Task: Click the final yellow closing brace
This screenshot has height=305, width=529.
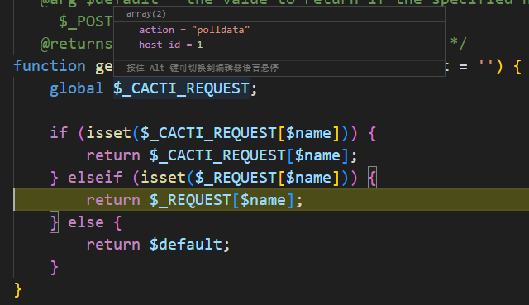Action: pos(18,290)
